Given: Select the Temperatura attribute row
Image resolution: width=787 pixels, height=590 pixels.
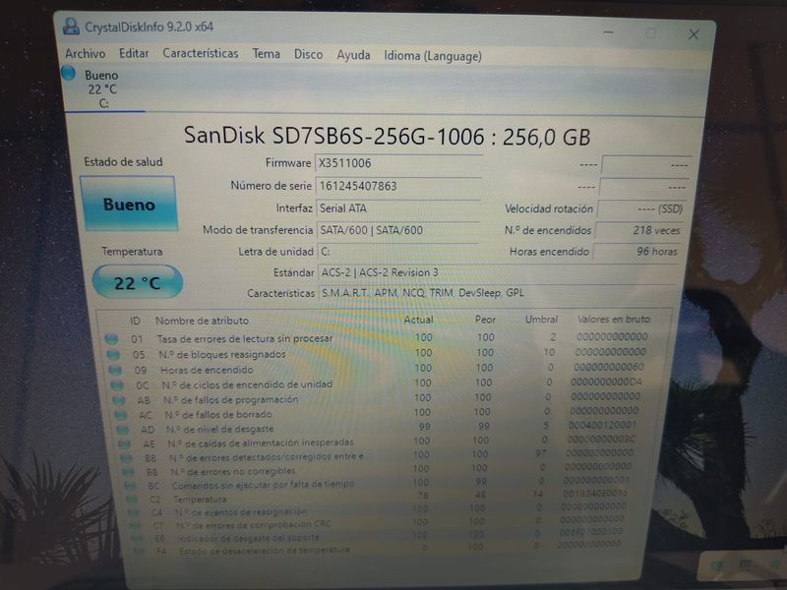Looking at the screenshot, I should click(377, 497).
